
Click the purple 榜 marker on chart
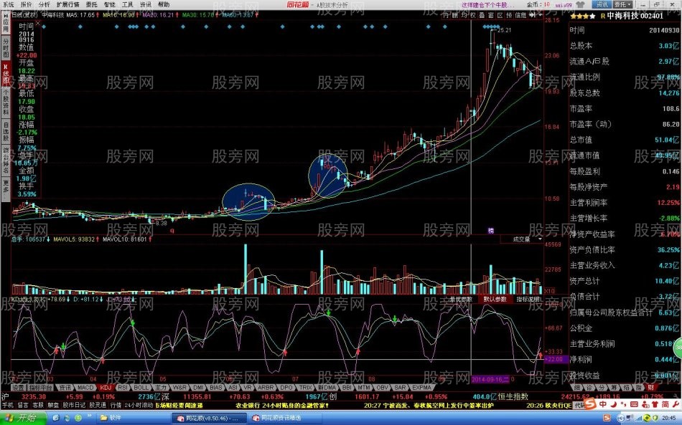point(490,231)
